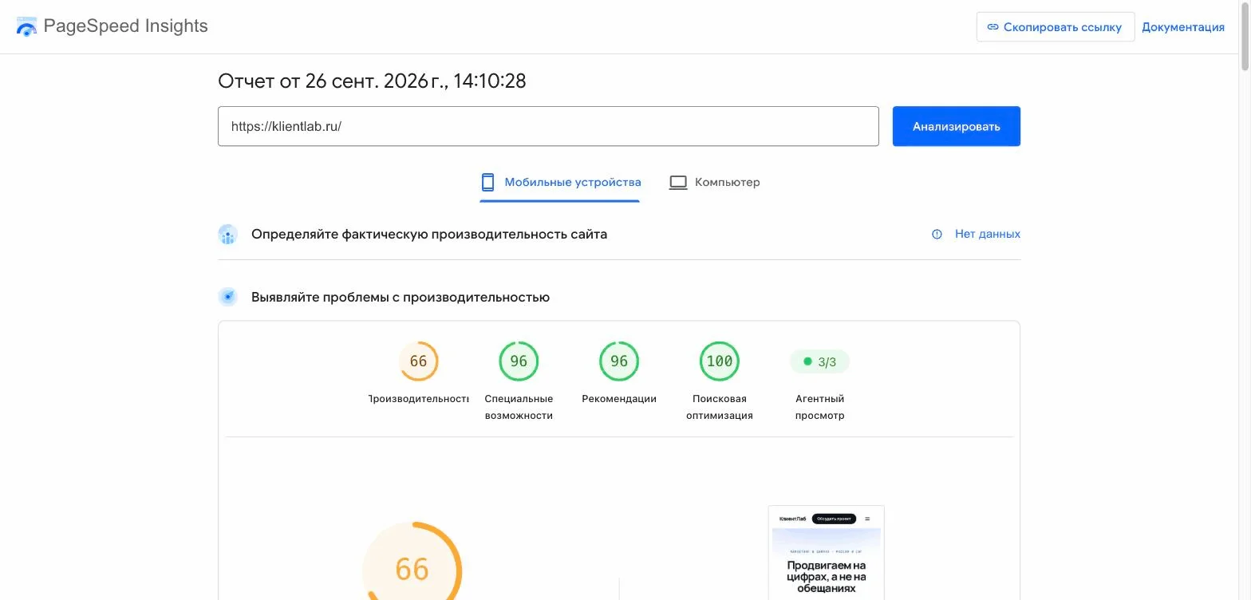
Task: Click the Поисковая оптимизация label
Action: [x=720, y=407]
